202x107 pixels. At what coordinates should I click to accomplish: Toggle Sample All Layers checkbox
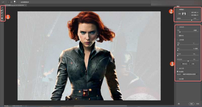click(20, 2)
